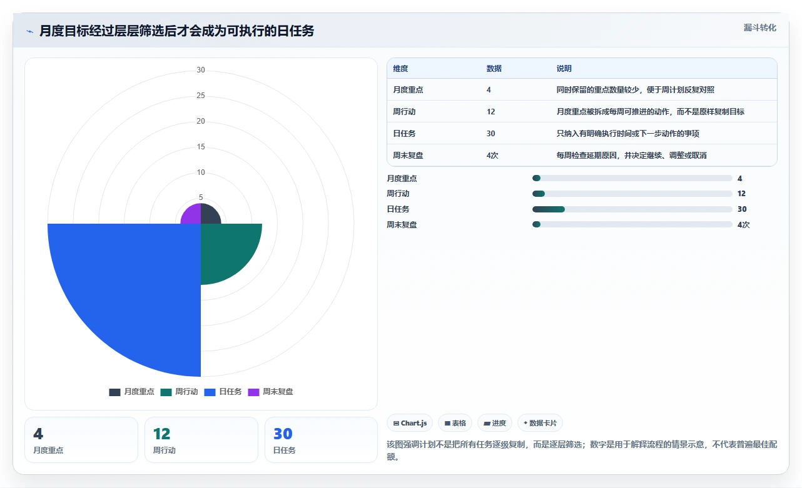This screenshot has height=488, width=802.
Task: Click the chart axis label 15
Action: (201, 147)
